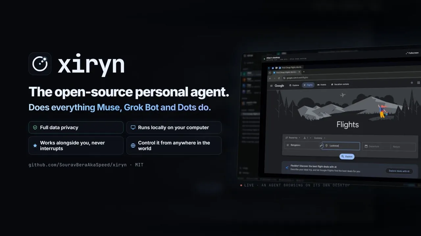Open the Google hamburger menu
The image size is (421, 236).
click(271, 86)
